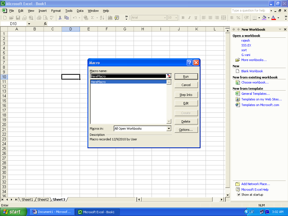Screen dimensions: 288x216
Task: Open the Blank Workbook link
Action: point(252,71)
